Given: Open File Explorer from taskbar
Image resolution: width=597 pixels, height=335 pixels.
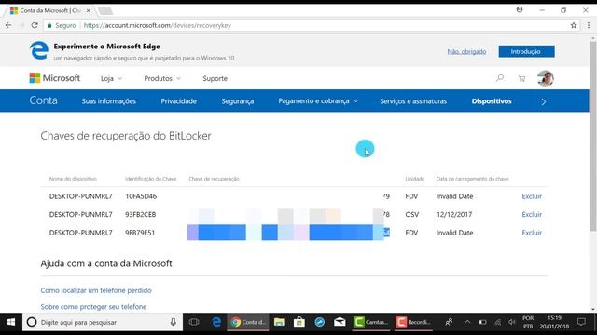Looking at the screenshot, I should pos(279,323).
